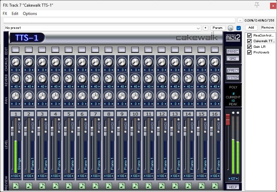Image resolution: width=277 pixels, height=192 pixels.
Task: Open the FX menu
Action: tap(5, 14)
